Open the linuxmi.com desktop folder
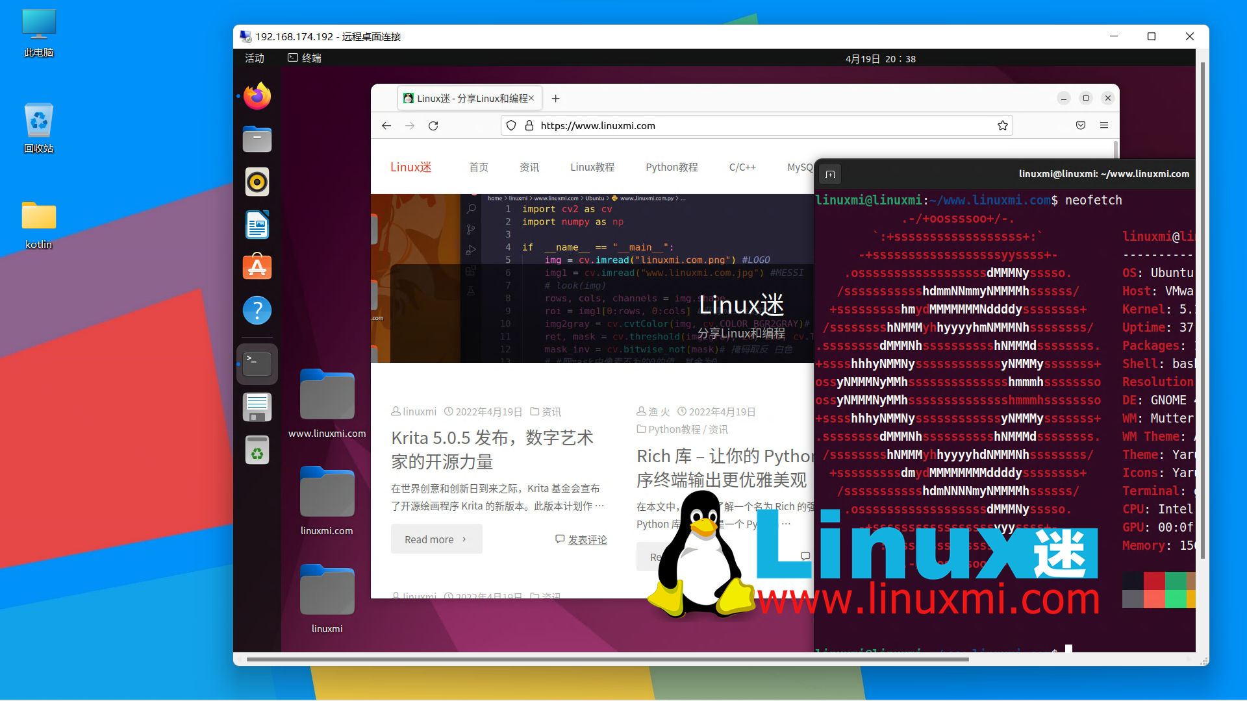 [x=327, y=500]
